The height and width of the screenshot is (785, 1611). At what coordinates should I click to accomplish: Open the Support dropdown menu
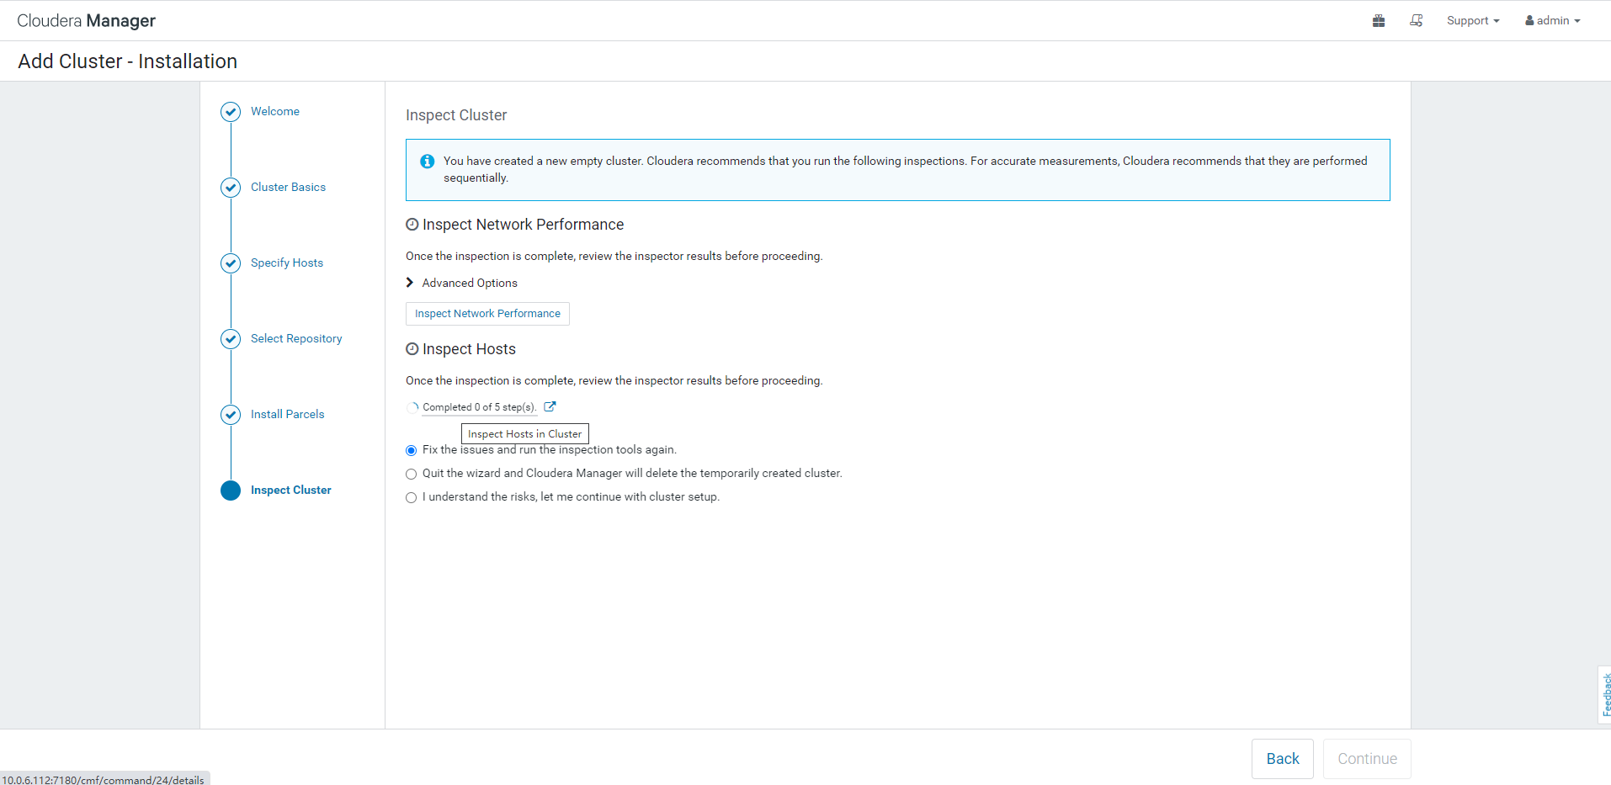tap(1472, 21)
